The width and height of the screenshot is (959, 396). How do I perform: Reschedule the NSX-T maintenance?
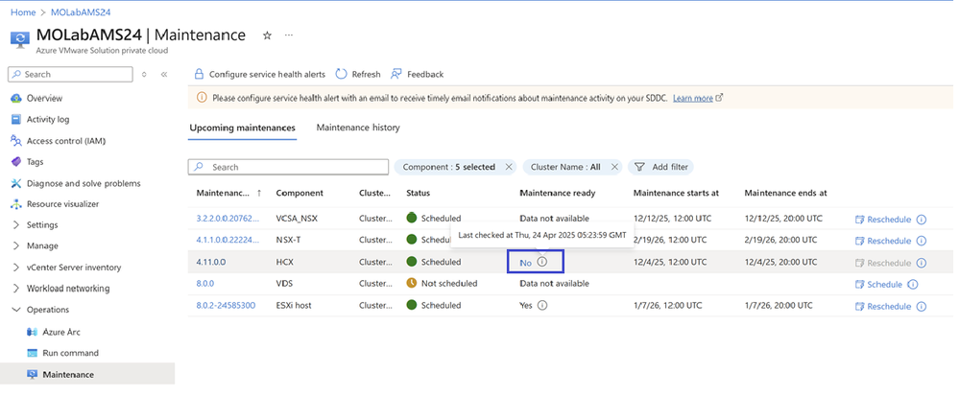(882, 241)
